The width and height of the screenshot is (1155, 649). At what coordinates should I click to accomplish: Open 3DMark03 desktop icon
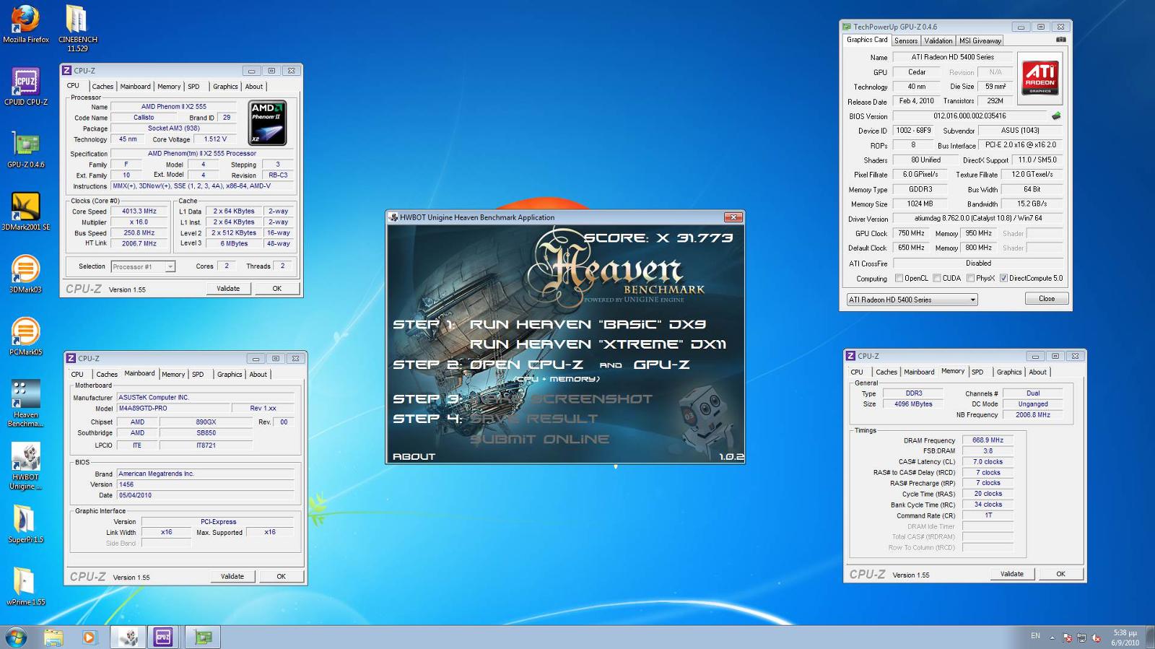(26, 274)
